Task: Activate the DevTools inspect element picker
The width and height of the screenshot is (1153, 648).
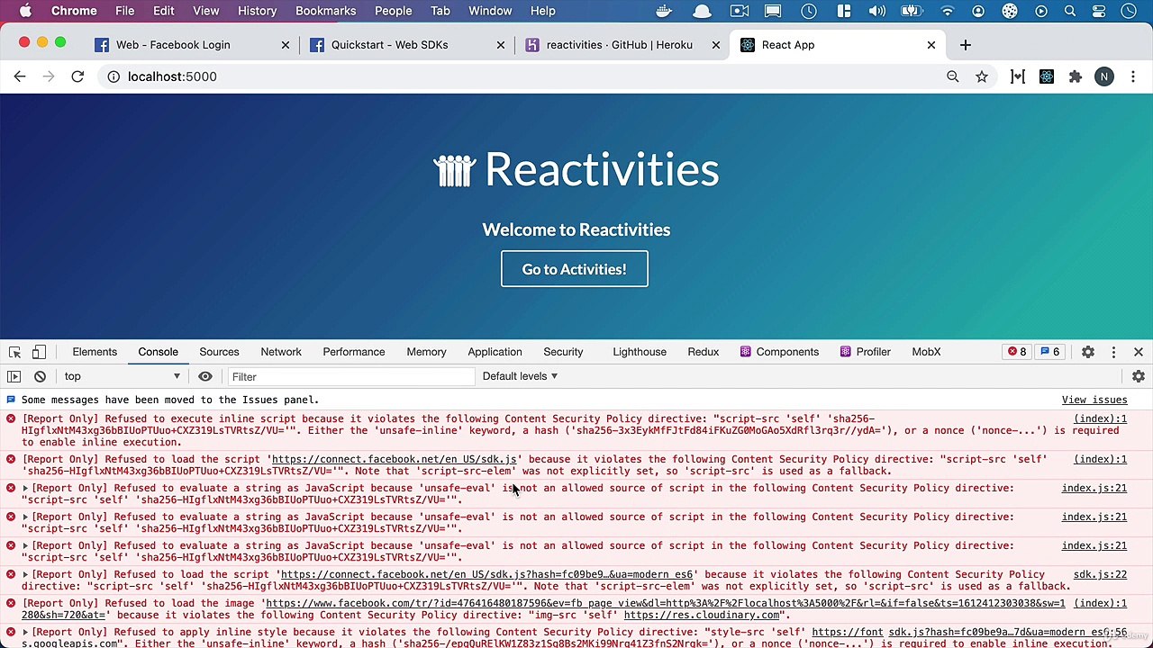Action: coord(14,352)
